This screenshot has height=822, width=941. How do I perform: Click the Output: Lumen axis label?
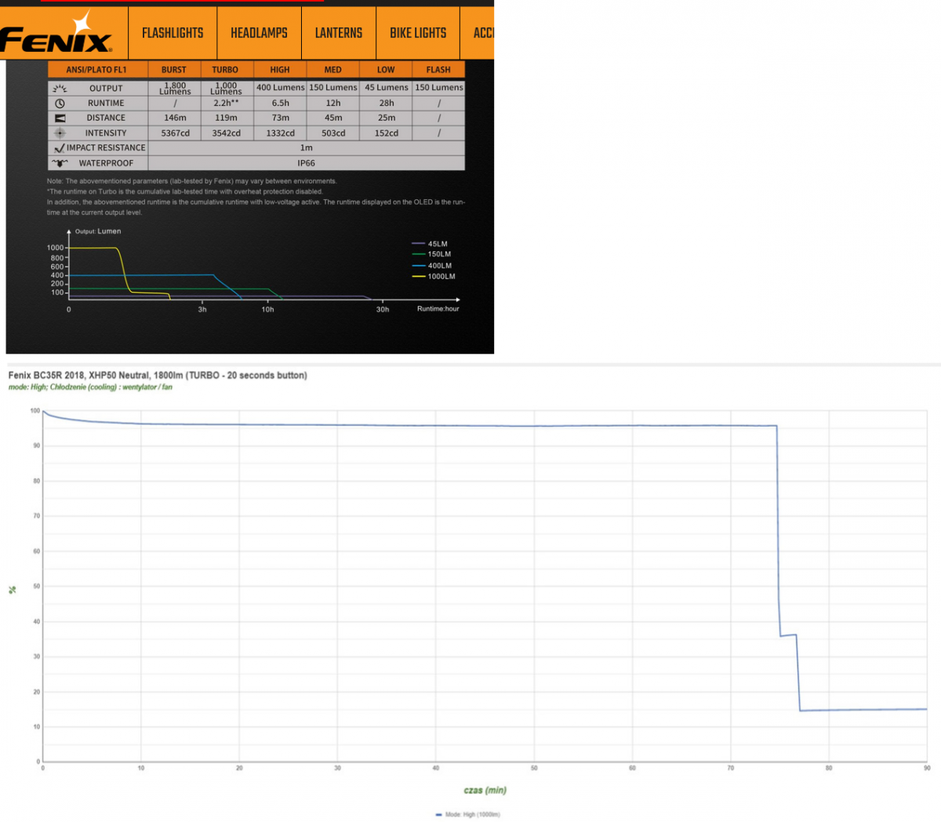tap(98, 231)
